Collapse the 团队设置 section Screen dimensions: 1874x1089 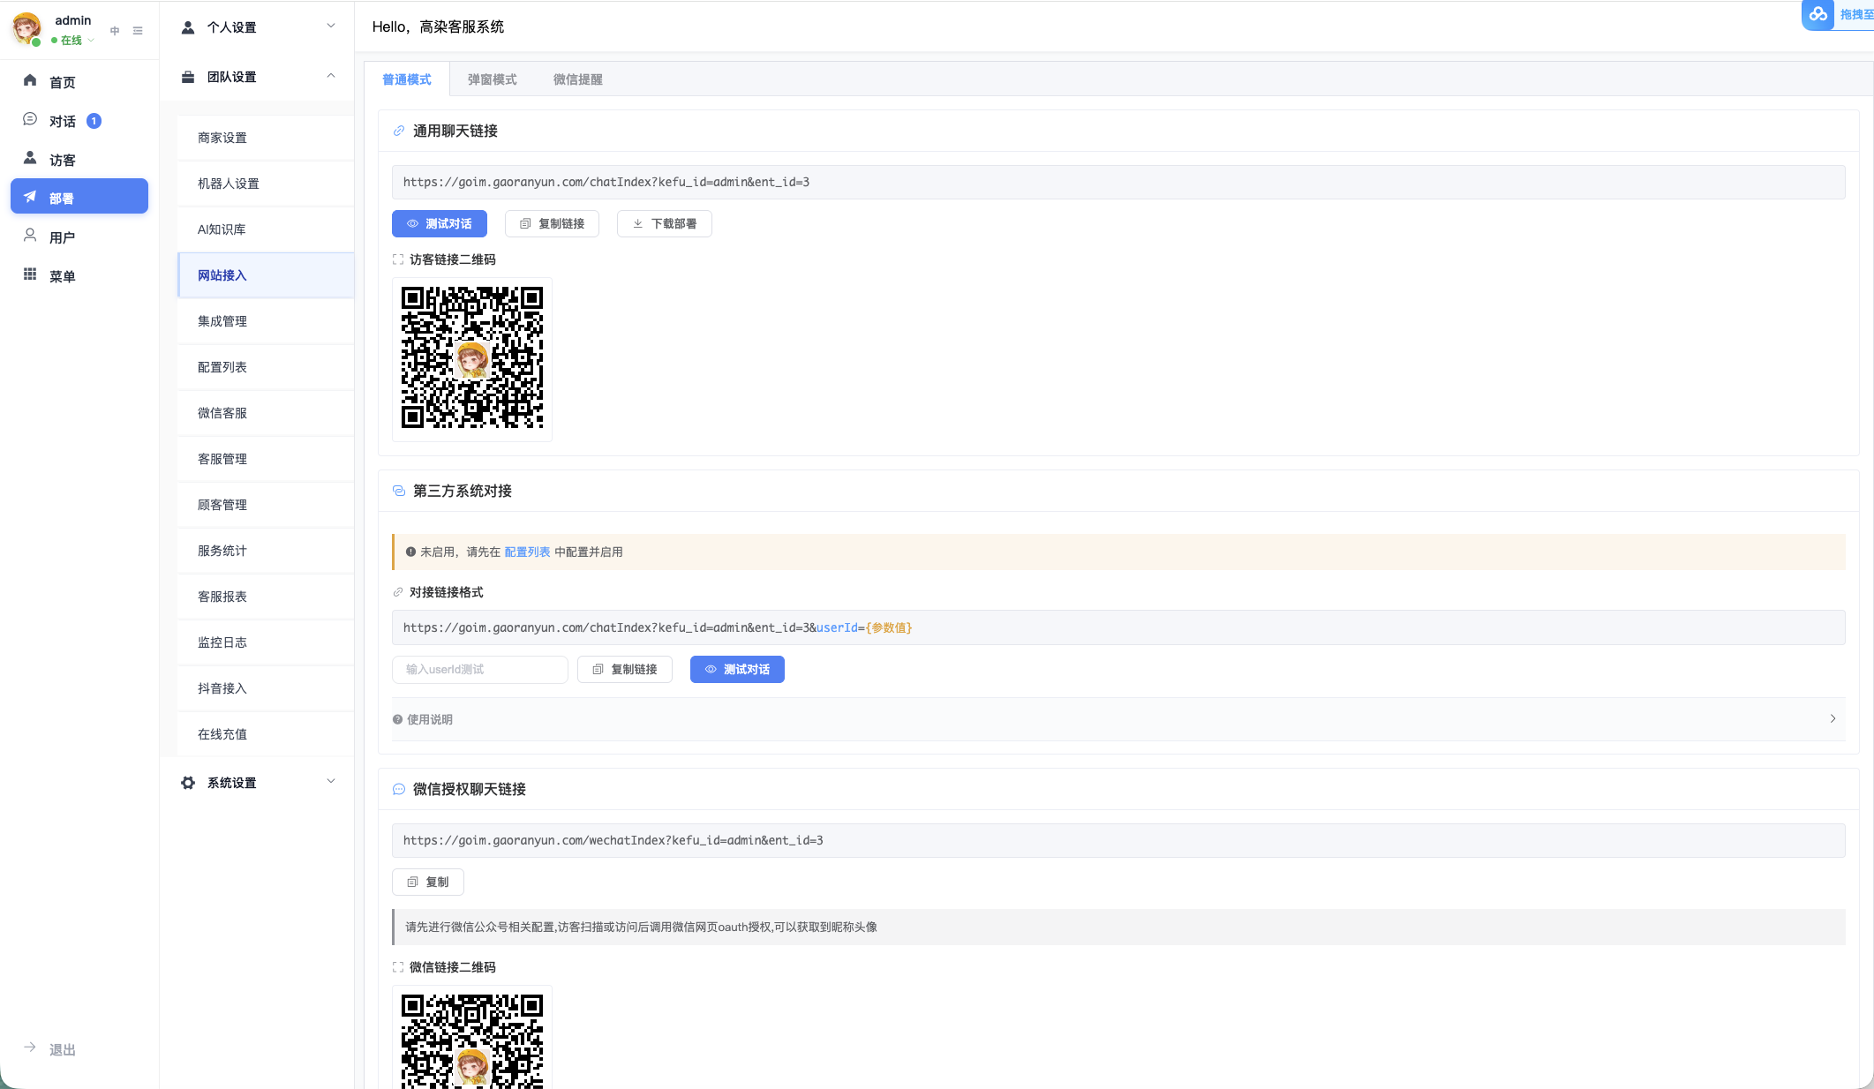coord(257,76)
